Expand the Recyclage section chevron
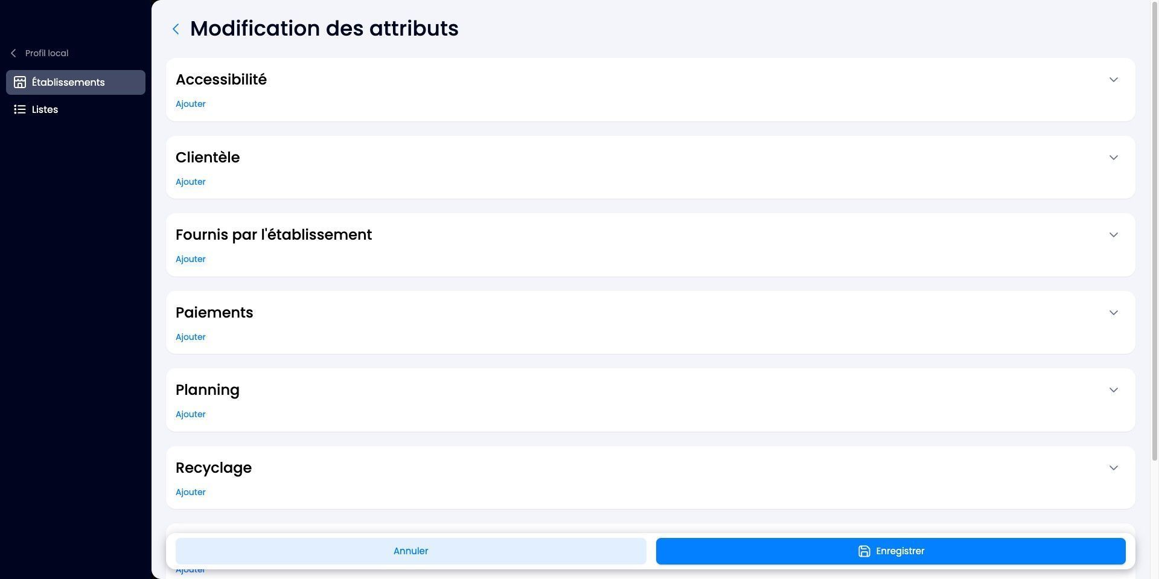Viewport: 1159px width, 579px height. pyautogui.click(x=1113, y=468)
